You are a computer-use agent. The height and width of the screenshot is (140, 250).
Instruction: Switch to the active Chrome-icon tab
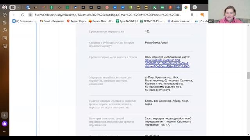[x=186, y=7]
